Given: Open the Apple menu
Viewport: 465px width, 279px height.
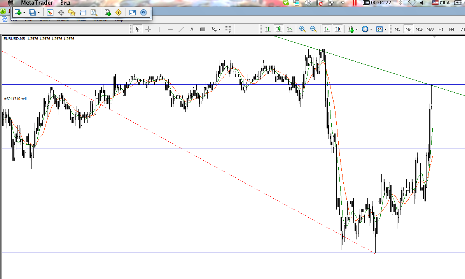Looking at the screenshot, I should 10,3.
